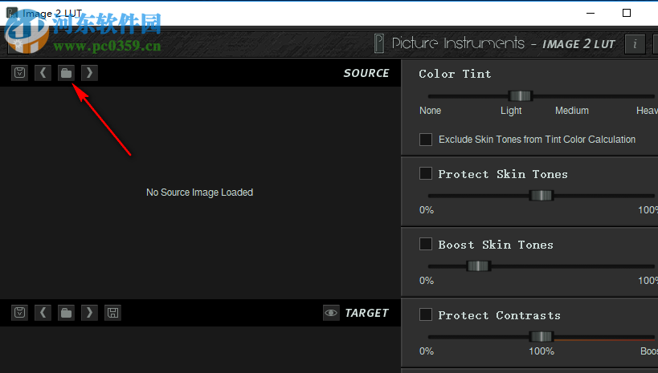Click No Source Image Loaded text
The width and height of the screenshot is (658, 373).
[200, 193]
